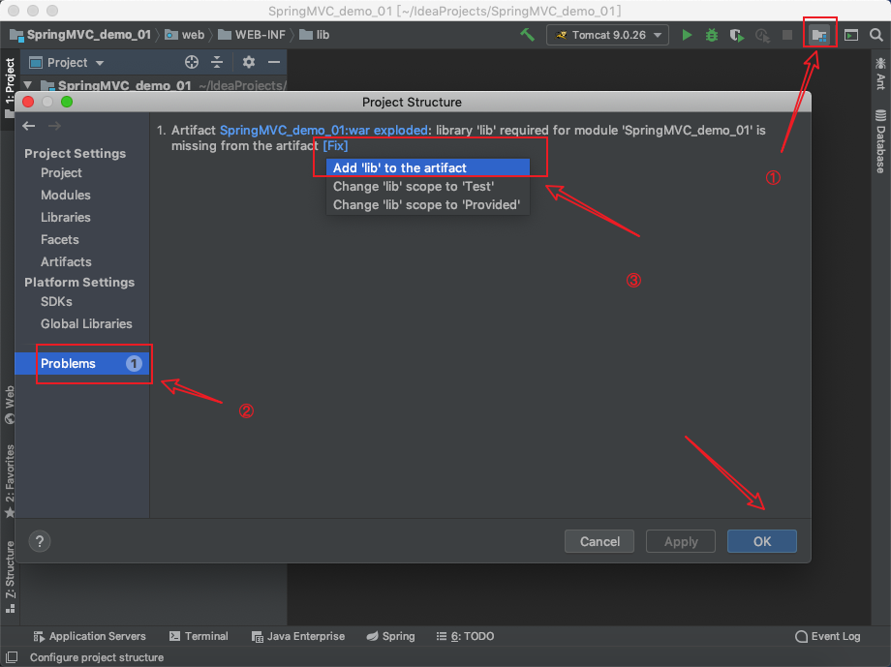Click the Cancel button
Image resolution: width=891 pixels, height=667 pixels.
click(x=599, y=541)
